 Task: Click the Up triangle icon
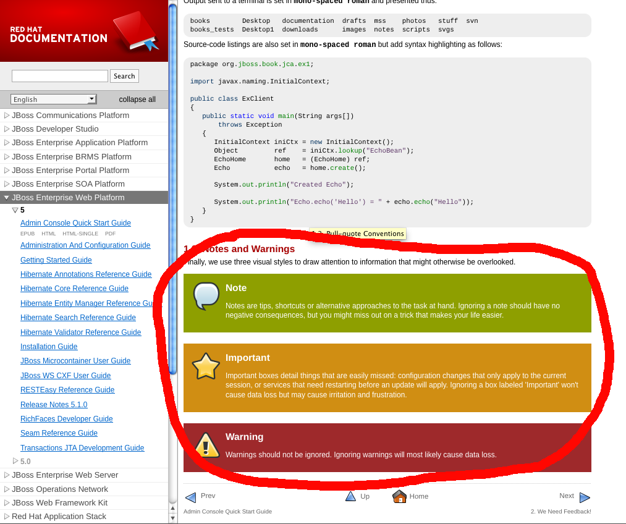click(x=350, y=496)
